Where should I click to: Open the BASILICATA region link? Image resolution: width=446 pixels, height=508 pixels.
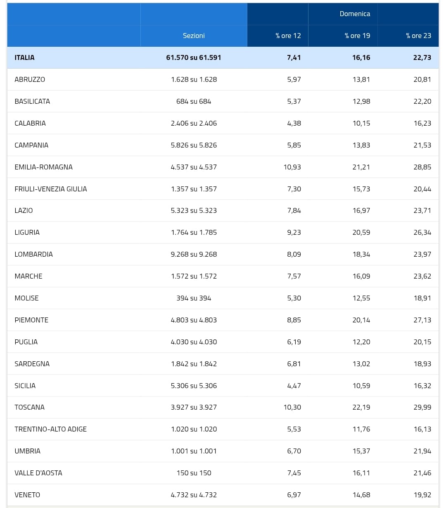tap(32, 101)
